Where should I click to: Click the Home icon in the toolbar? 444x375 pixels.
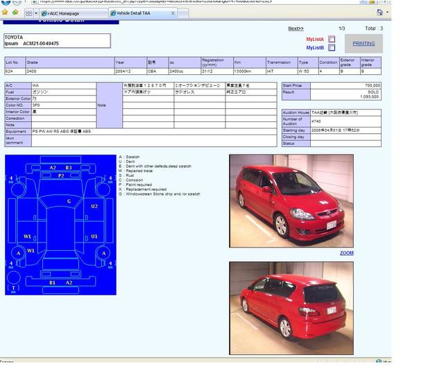pyautogui.click(x=379, y=12)
